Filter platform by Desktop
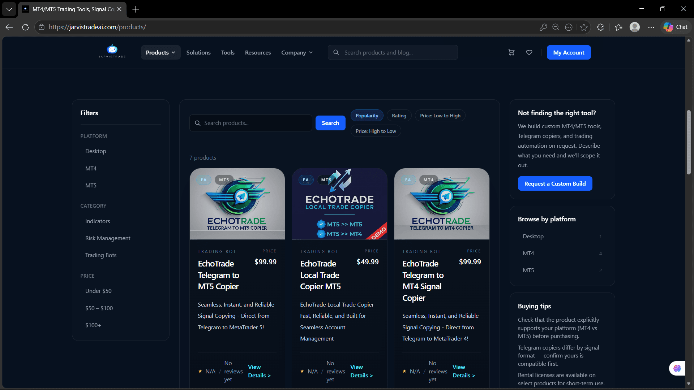Viewport: 694px width, 390px height. 96,151
